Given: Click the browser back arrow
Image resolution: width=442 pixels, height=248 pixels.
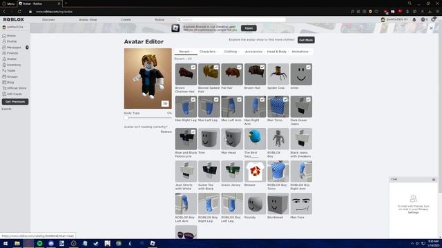Looking at the screenshot, I should click(4, 12).
